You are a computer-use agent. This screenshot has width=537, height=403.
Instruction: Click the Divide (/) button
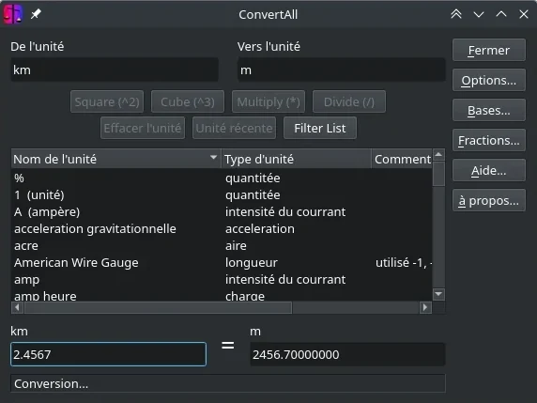349,101
